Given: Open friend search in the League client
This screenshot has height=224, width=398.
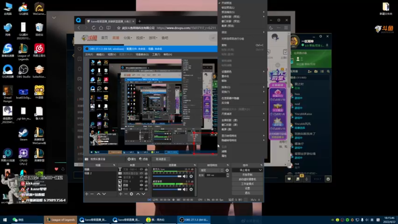Looking at the screenshot, I should pyautogui.click(x=328, y=72).
